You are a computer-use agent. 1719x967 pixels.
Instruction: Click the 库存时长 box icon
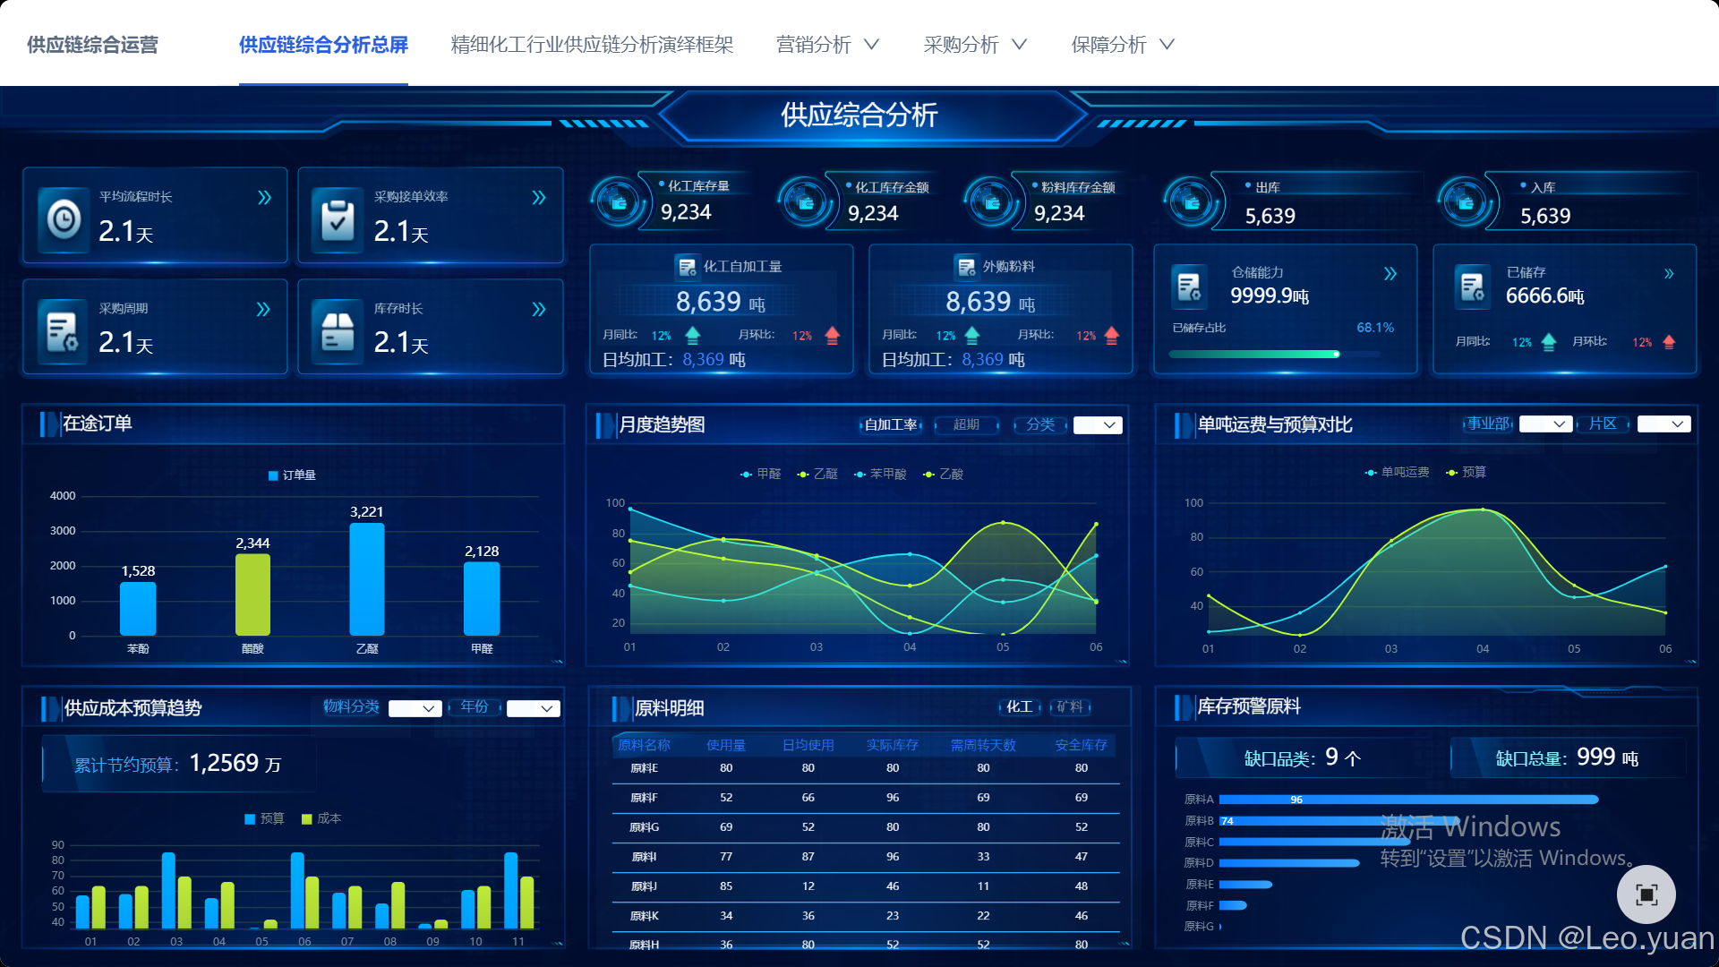click(338, 331)
